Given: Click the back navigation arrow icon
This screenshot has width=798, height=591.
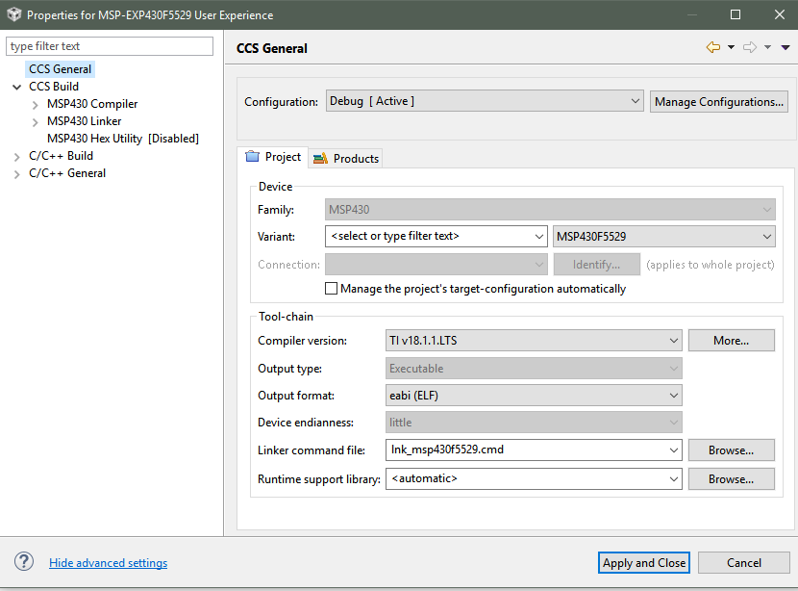Looking at the screenshot, I should click(712, 47).
